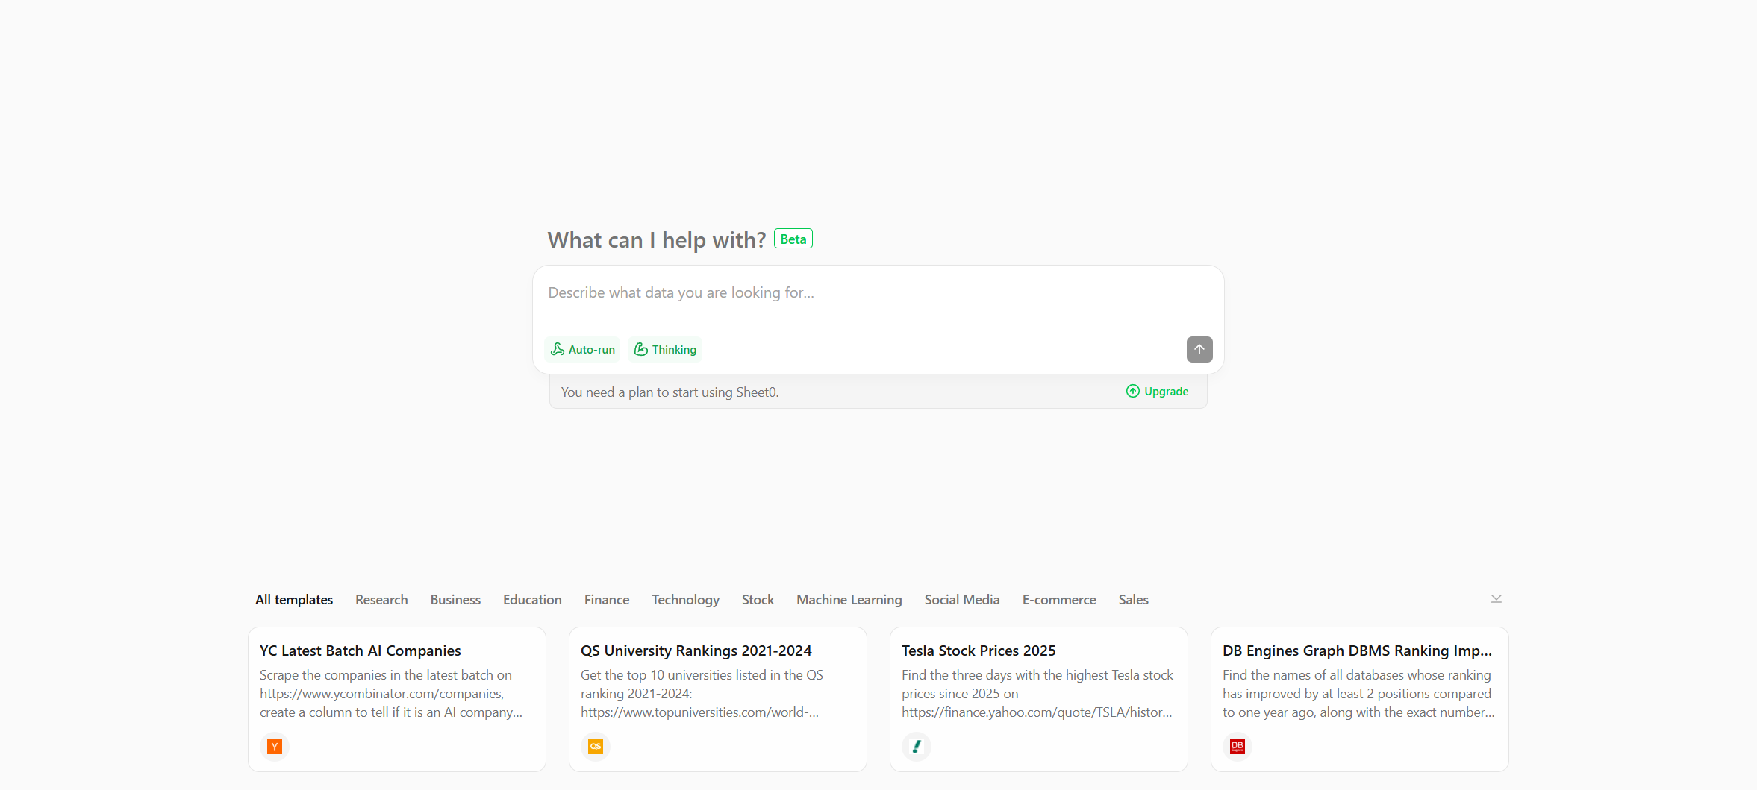This screenshot has width=1757, height=790.
Task: Select the Finance templates tab
Action: [607, 600]
